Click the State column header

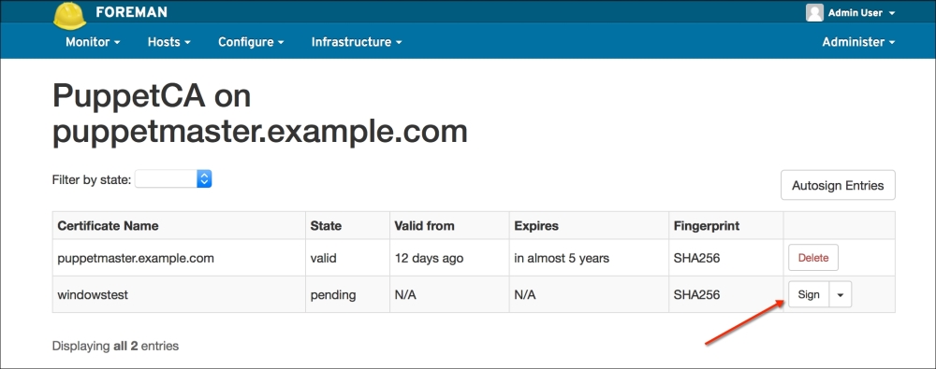326,226
